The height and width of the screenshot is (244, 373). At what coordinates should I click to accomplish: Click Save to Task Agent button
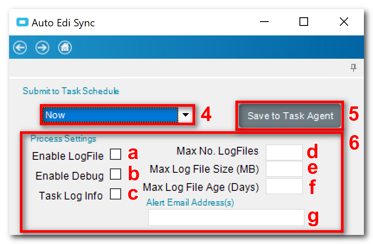tap(290, 116)
